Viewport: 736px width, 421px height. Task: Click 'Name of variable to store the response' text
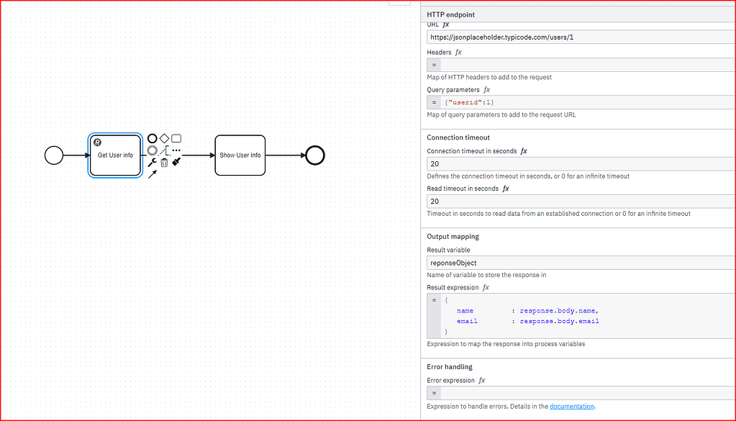coord(486,275)
